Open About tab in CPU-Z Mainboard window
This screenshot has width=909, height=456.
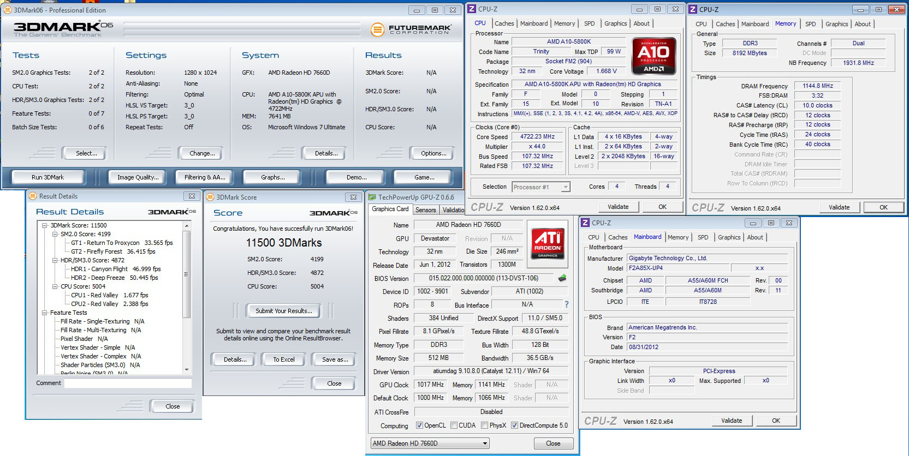(755, 237)
